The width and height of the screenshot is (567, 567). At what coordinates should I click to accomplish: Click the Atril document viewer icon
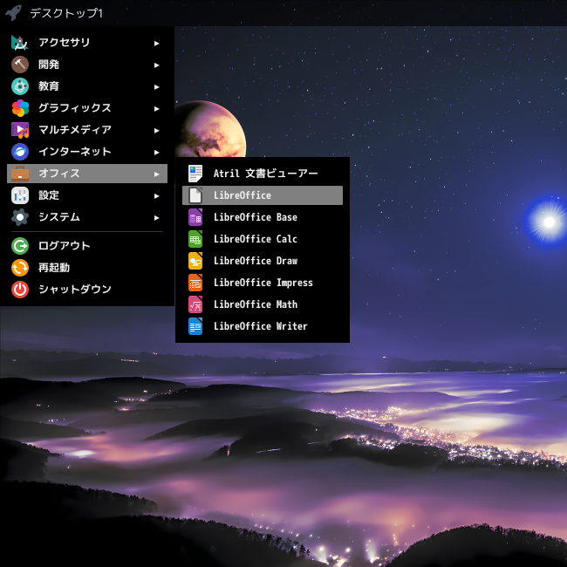195,174
